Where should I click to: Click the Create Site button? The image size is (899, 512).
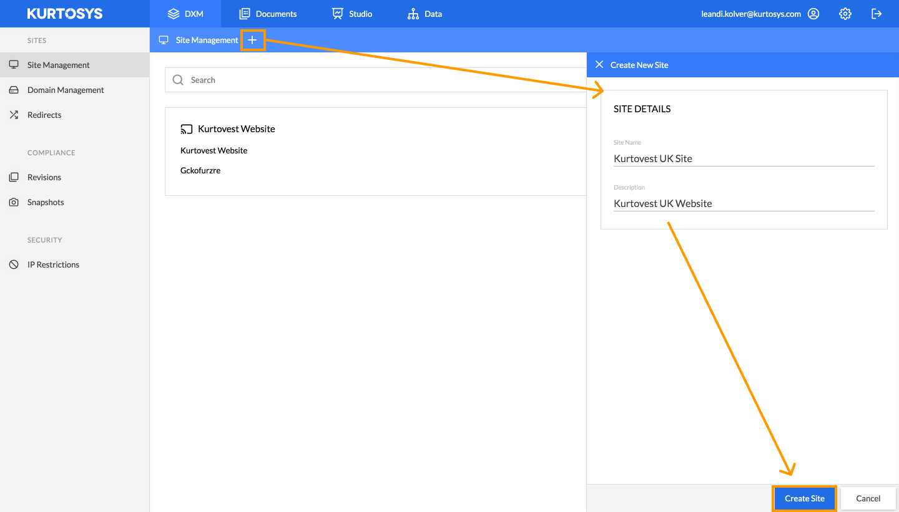pos(805,498)
